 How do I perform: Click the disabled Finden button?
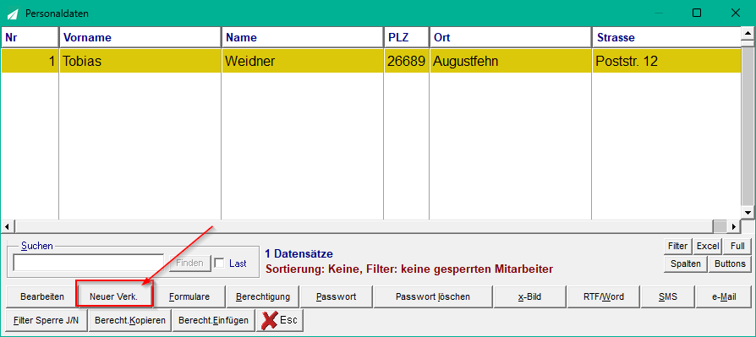click(x=190, y=263)
